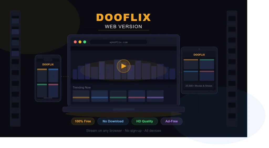Screen dimensions: 269x148
Task: Click the 25,000+ Movies & Shows text
Action: pos(199,86)
